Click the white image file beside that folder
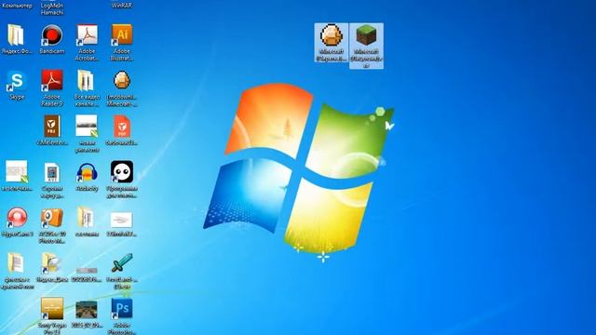Viewport: 596px width, 335px height. [122, 220]
